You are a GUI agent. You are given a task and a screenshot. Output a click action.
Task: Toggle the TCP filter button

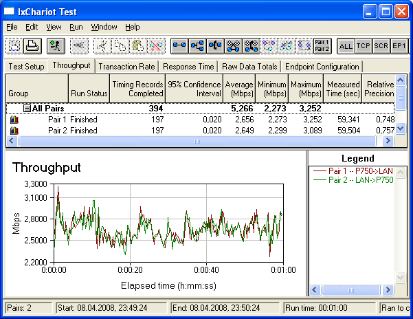click(364, 45)
